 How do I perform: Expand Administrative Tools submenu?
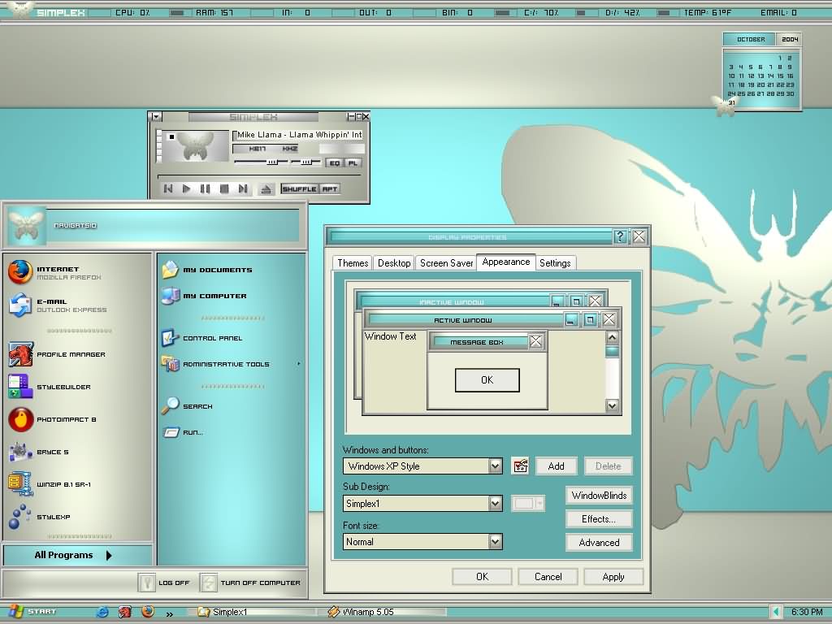(x=232, y=364)
